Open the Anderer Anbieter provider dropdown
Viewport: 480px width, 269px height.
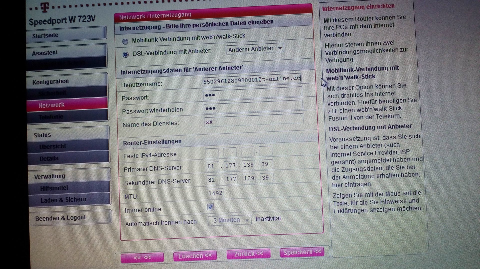click(255, 48)
